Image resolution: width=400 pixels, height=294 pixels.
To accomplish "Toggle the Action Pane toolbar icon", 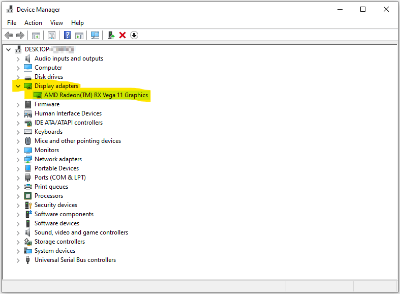I will point(79,35).
